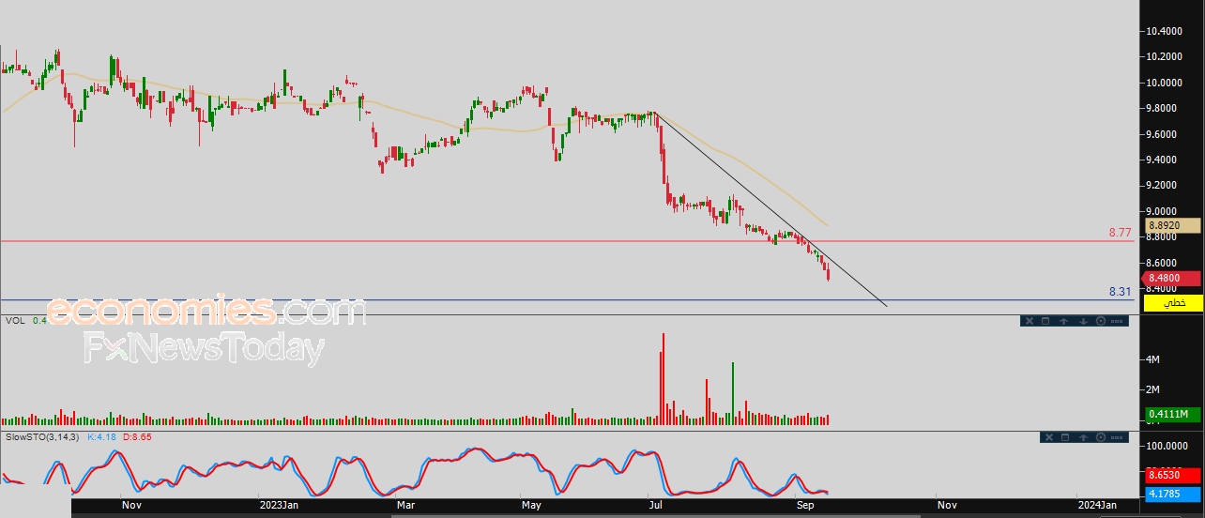Viewport: 1205px width, 518px height.
Task: Click the SlowSTO(3,14,3) indicator label
Action: click(x=43, y=437)
